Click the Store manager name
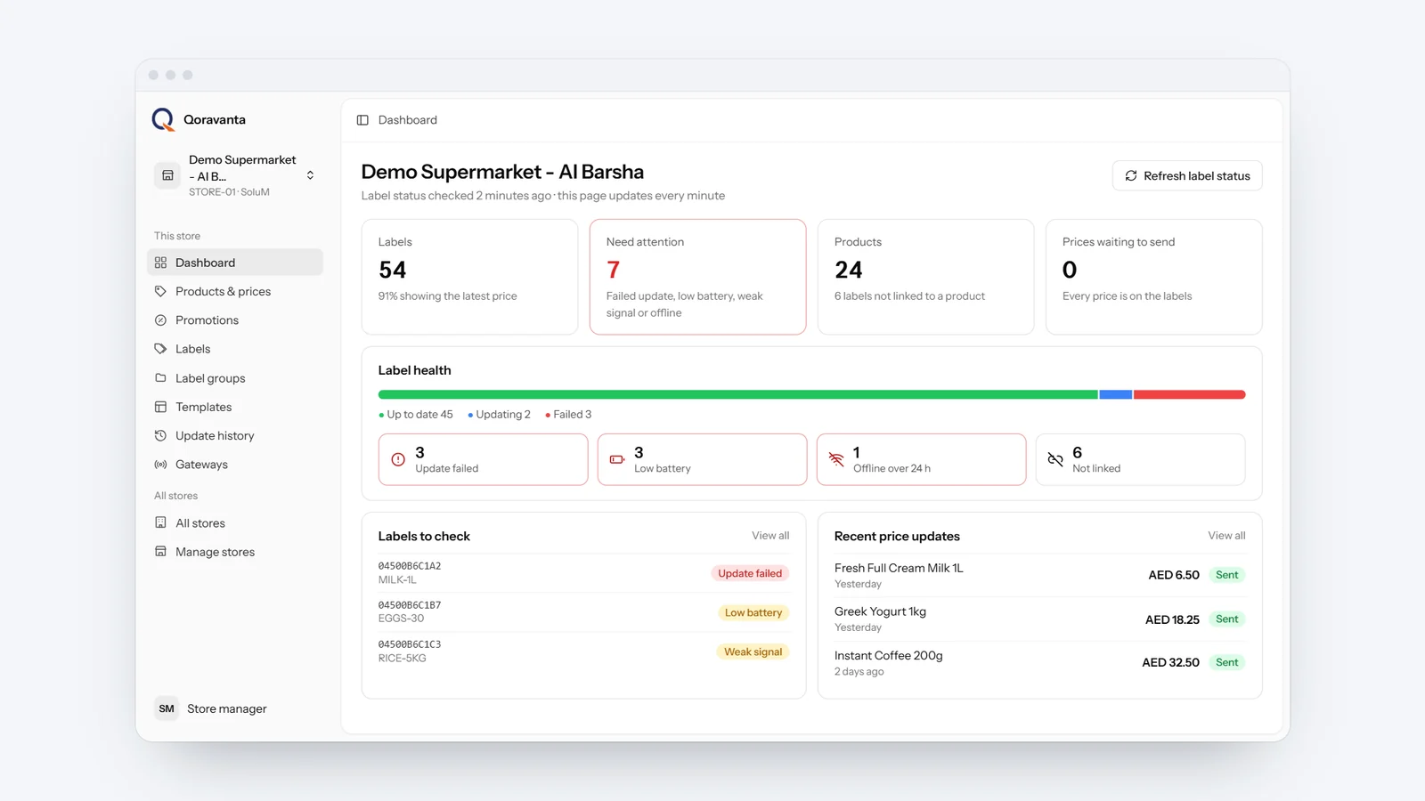The image size is (1425, 801). [x=227, y=708]
